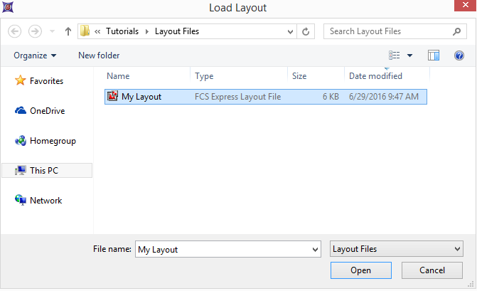Click New folder in the toolbar
This screenshot has width=477, height=291.
pyautogui.click(x=99, y=55)
